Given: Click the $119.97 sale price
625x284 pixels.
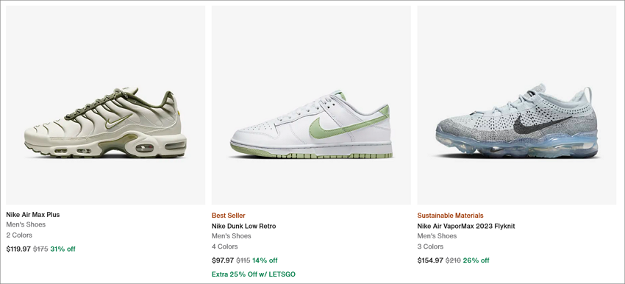Looking at the screenshot, I should tap(18, 249).
